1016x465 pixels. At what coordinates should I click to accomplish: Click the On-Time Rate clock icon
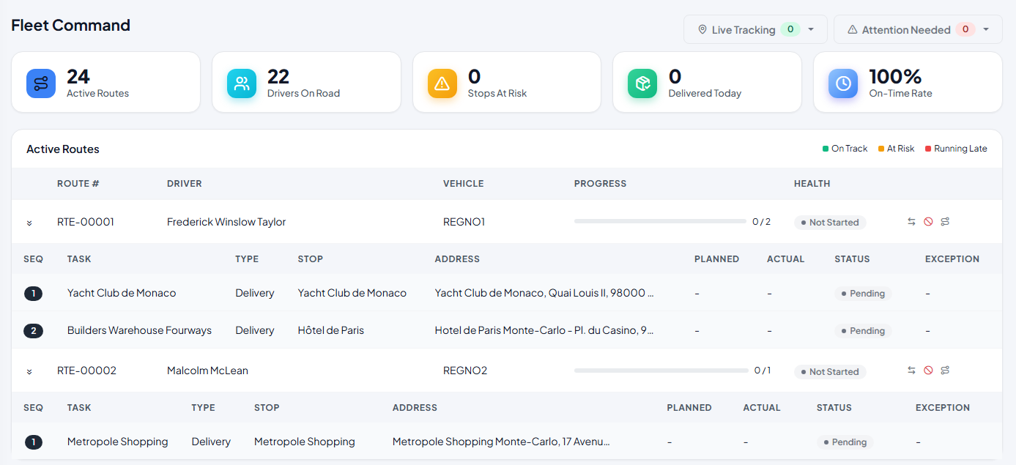tap(843, 83)
